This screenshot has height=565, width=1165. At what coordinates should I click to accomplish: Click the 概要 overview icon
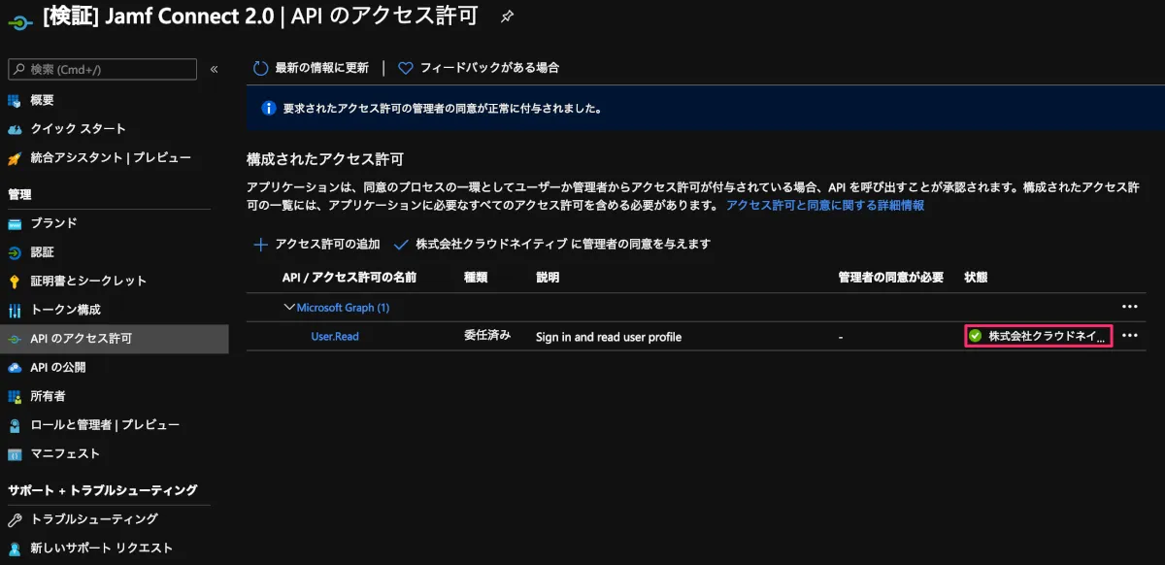click(x=15, y=100)
